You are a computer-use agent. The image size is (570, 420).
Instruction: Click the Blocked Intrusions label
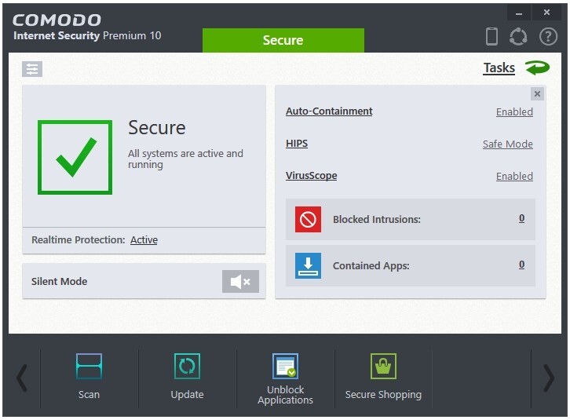click(377, 219)
